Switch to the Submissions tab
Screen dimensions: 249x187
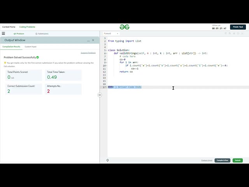[x=42, y=34]
